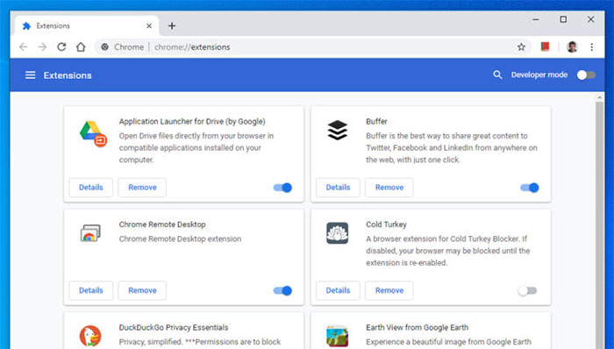Viewport: 614px width, 349px height.
Task: Open Details for Buffer extension
Action: pos(338,188)
